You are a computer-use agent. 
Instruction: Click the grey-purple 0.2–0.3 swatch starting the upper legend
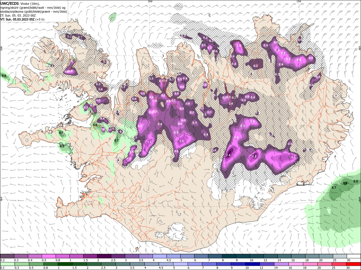click(x=7, y=256)
